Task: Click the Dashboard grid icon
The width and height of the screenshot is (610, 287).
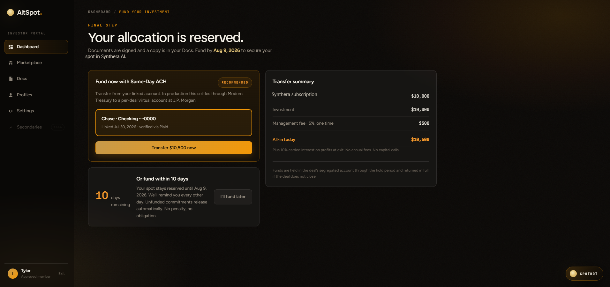Action: [11, 47]
